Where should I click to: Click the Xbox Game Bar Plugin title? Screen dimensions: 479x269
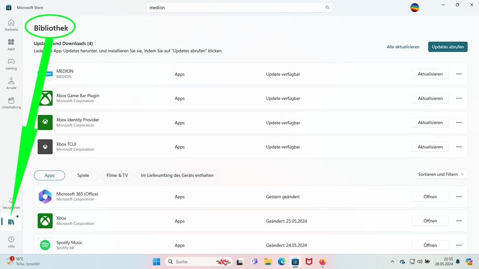pos(78,95)
